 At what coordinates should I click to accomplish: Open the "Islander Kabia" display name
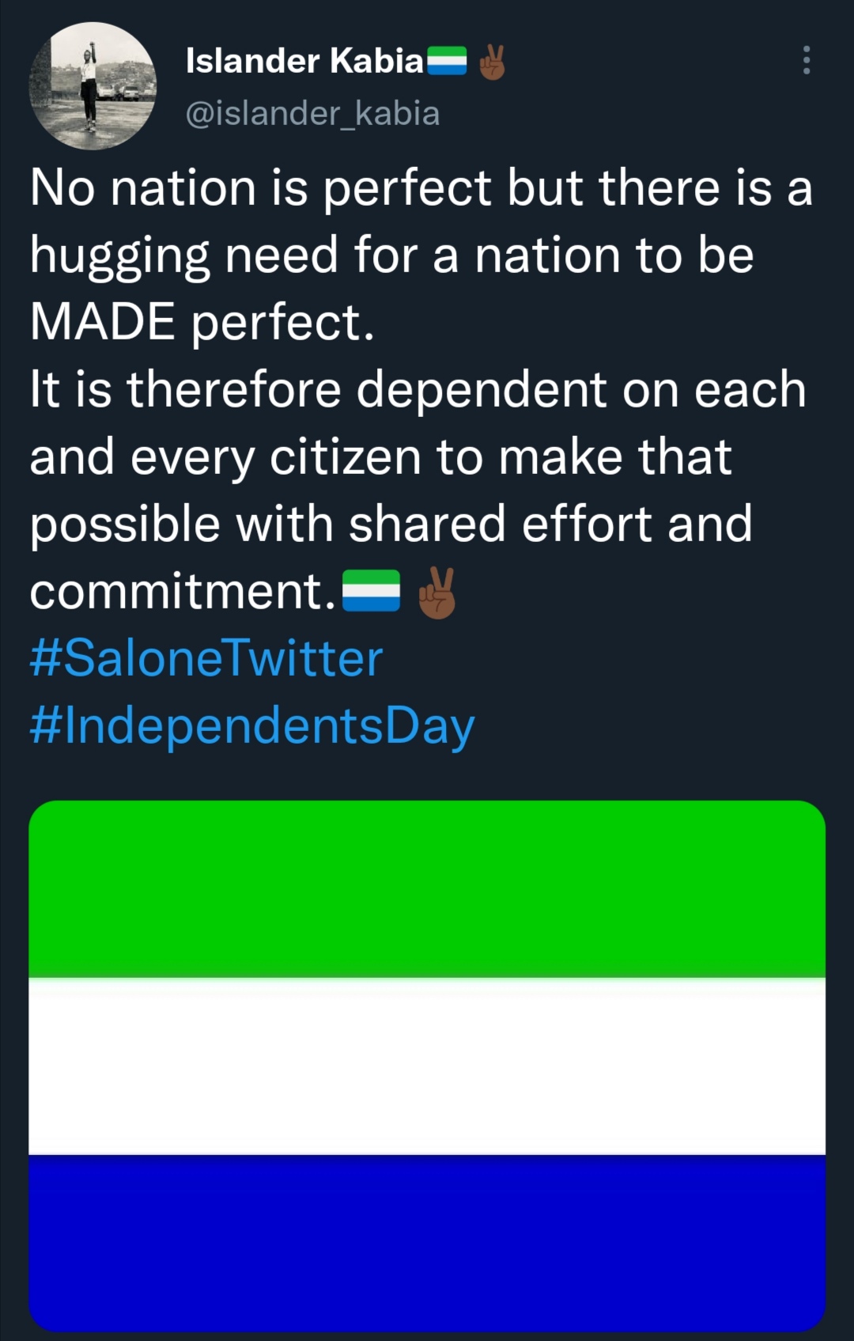(304, 61)
